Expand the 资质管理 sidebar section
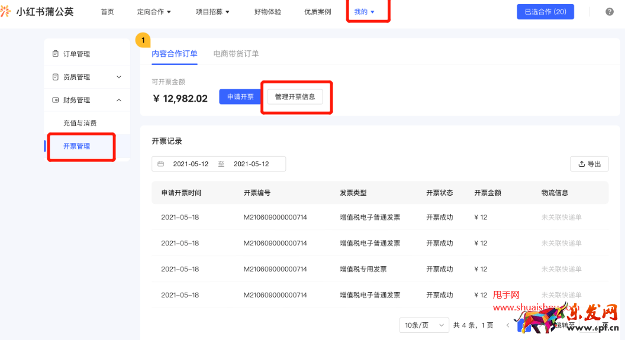The width and height of the screenshot is (625, 340). pyautogui.click(x=119, y=77)
